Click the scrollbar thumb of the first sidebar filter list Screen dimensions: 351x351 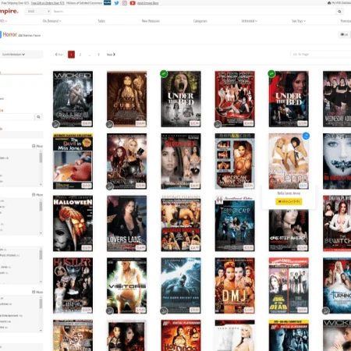coord(41,158)
